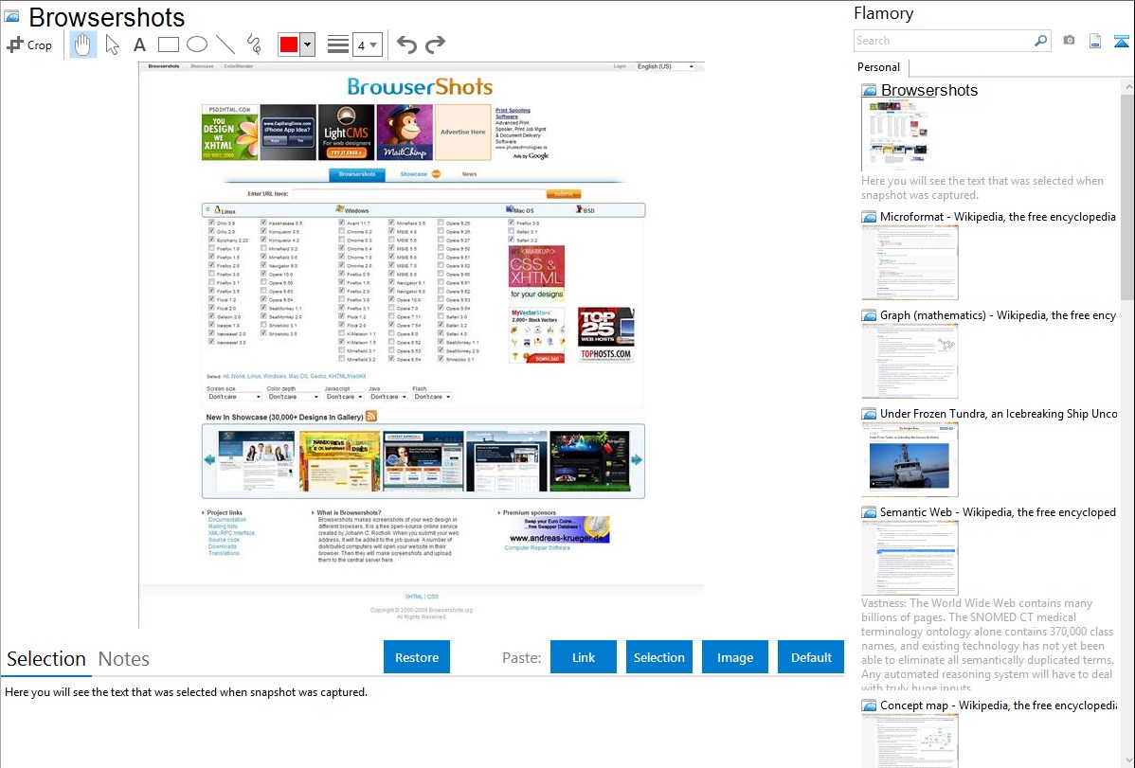Select the Browsershots snapshot title

click(929, 91)
